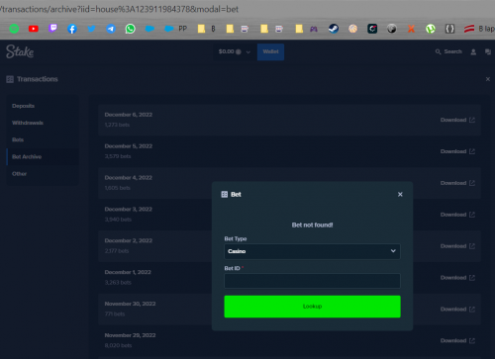
Task: Open the basketball bookmark icon
Action: point(352,29)
